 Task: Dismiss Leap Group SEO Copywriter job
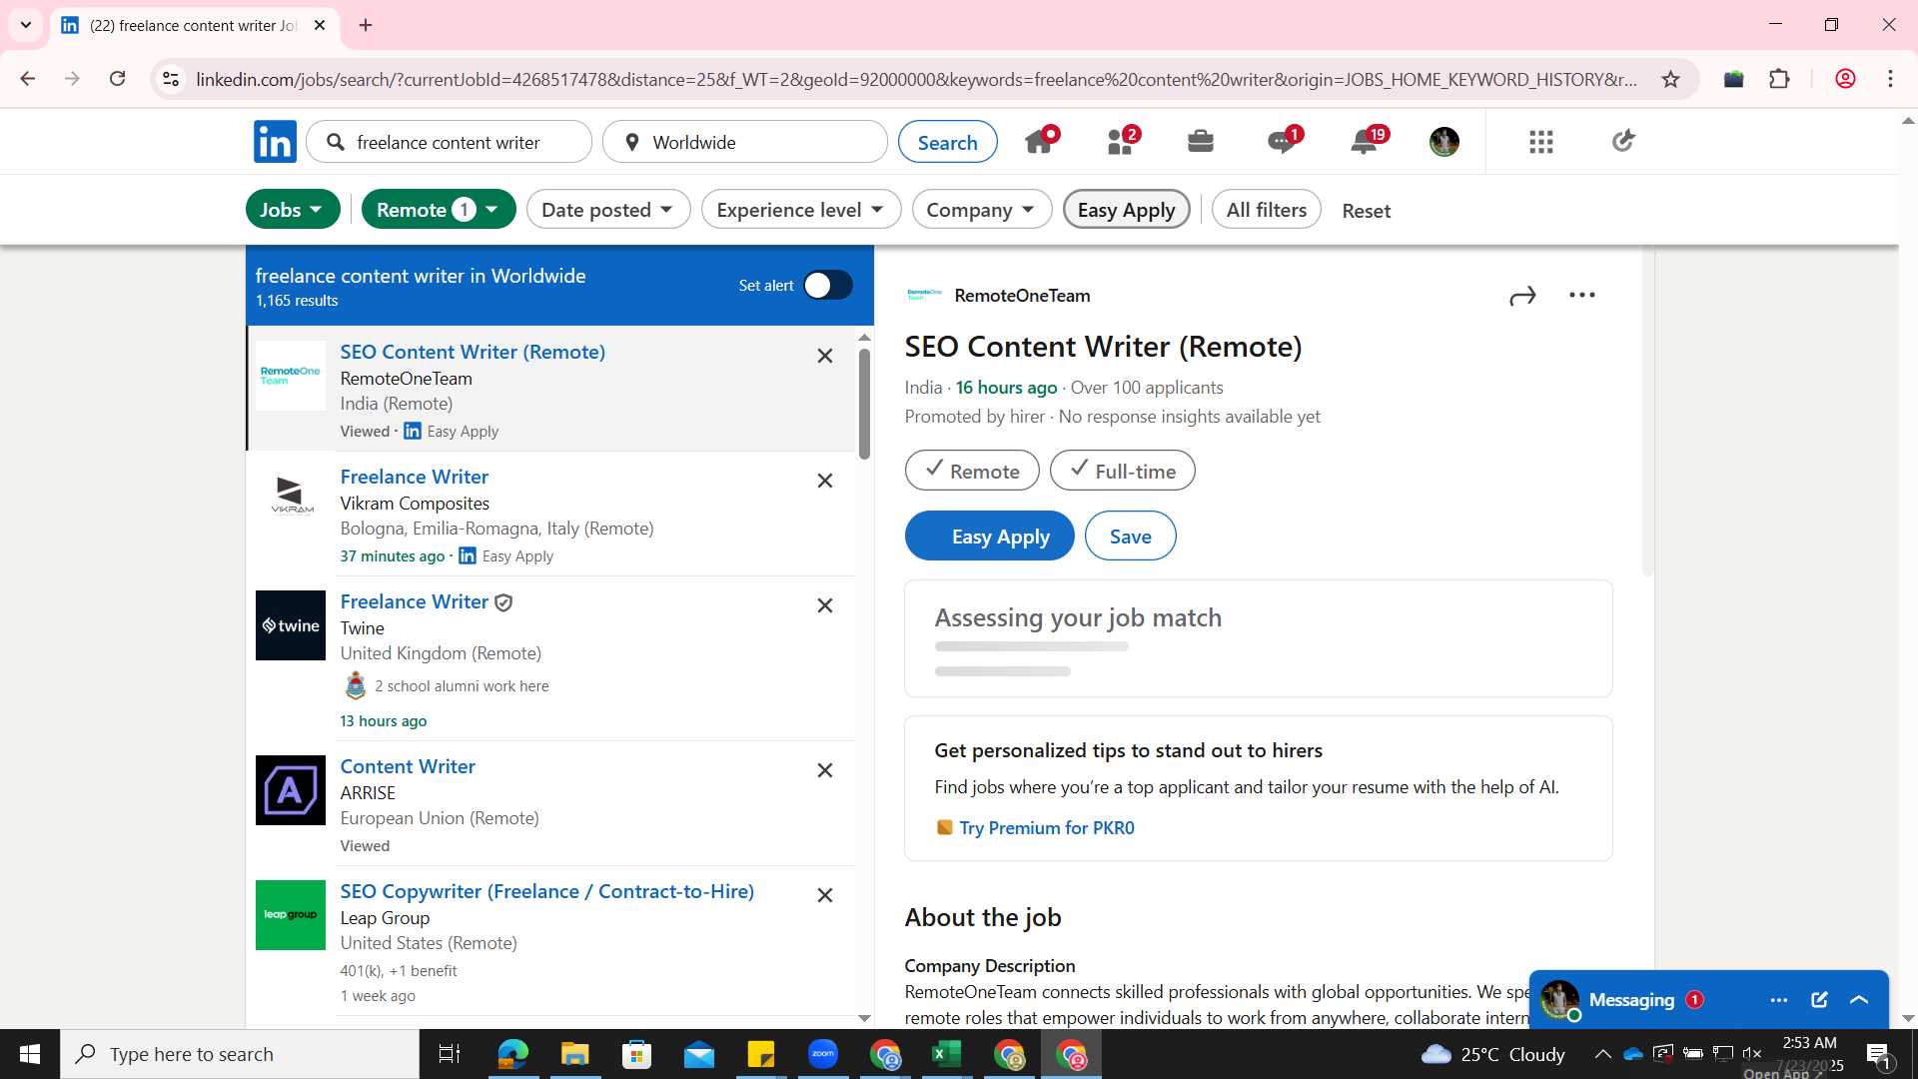tap(825, 895)
